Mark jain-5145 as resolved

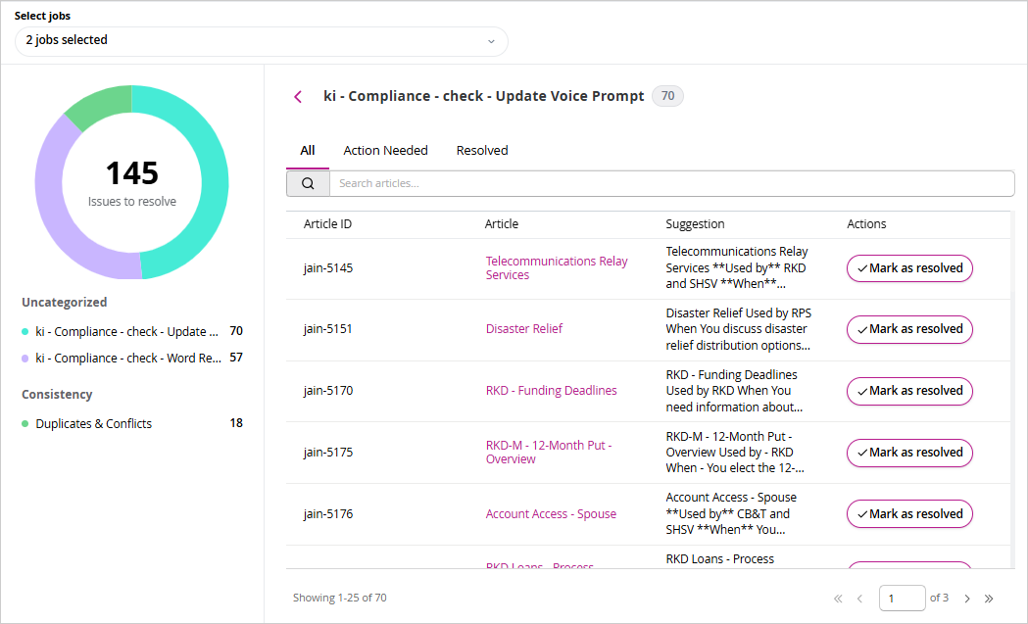tap(909, 268)
